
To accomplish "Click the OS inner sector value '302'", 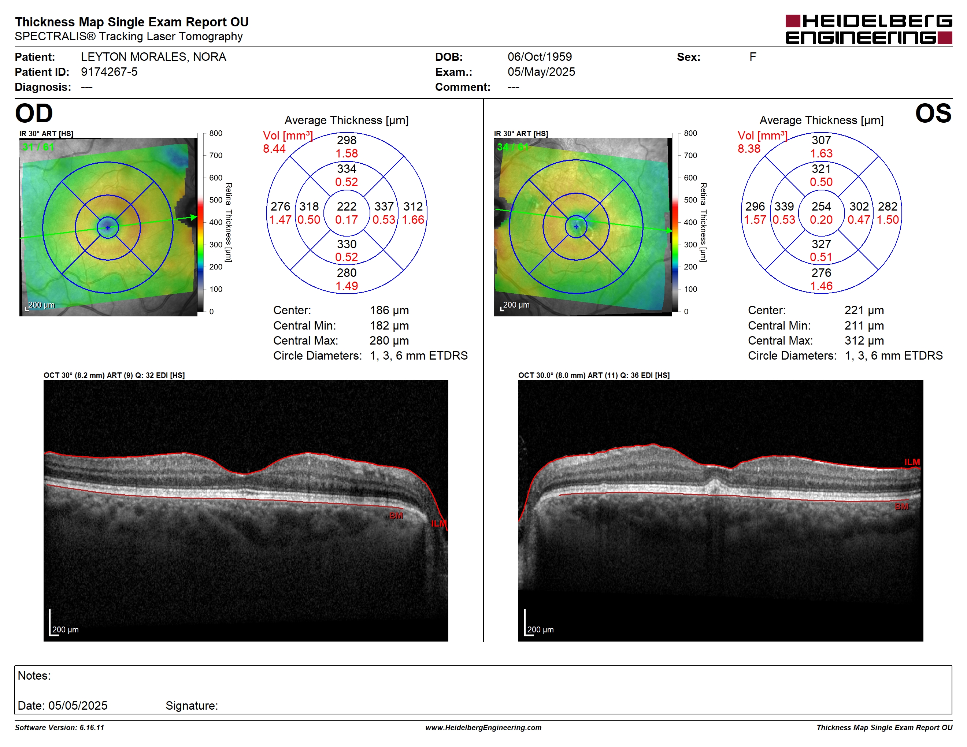I will 859,206.
